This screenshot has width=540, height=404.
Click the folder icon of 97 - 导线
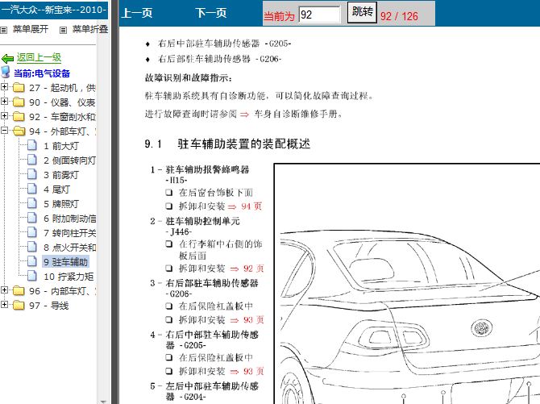pyautogui.click(x=19, y=305)
